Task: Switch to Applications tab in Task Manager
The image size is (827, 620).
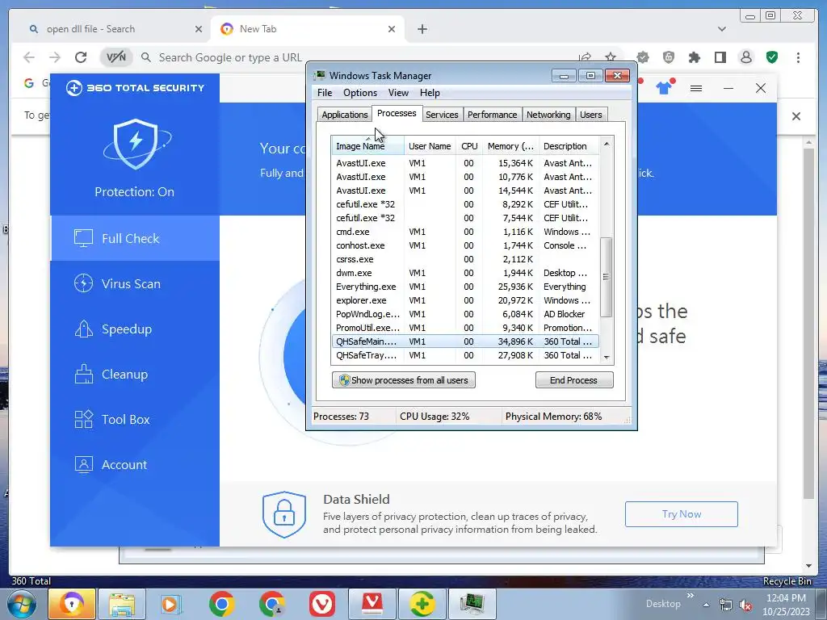Action: pyautogui.click(x=344, y=115)
